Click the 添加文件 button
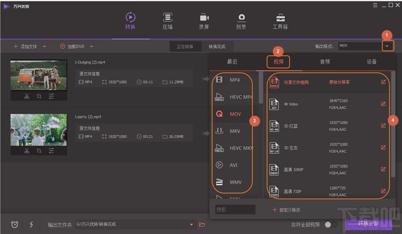This screenshot has width=402, height=234. point(25,47)
